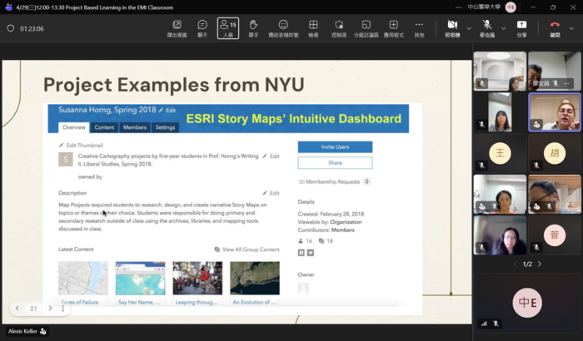The height and width of the screenshot is (341, 583).
Task: Expand the leave options dropdown arrow
Action: (x=571, y=28)
